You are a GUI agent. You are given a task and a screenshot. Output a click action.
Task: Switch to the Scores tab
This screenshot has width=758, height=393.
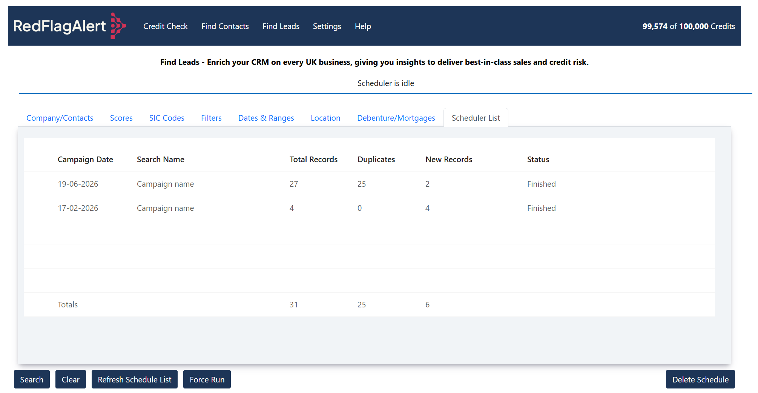point(121,118)
